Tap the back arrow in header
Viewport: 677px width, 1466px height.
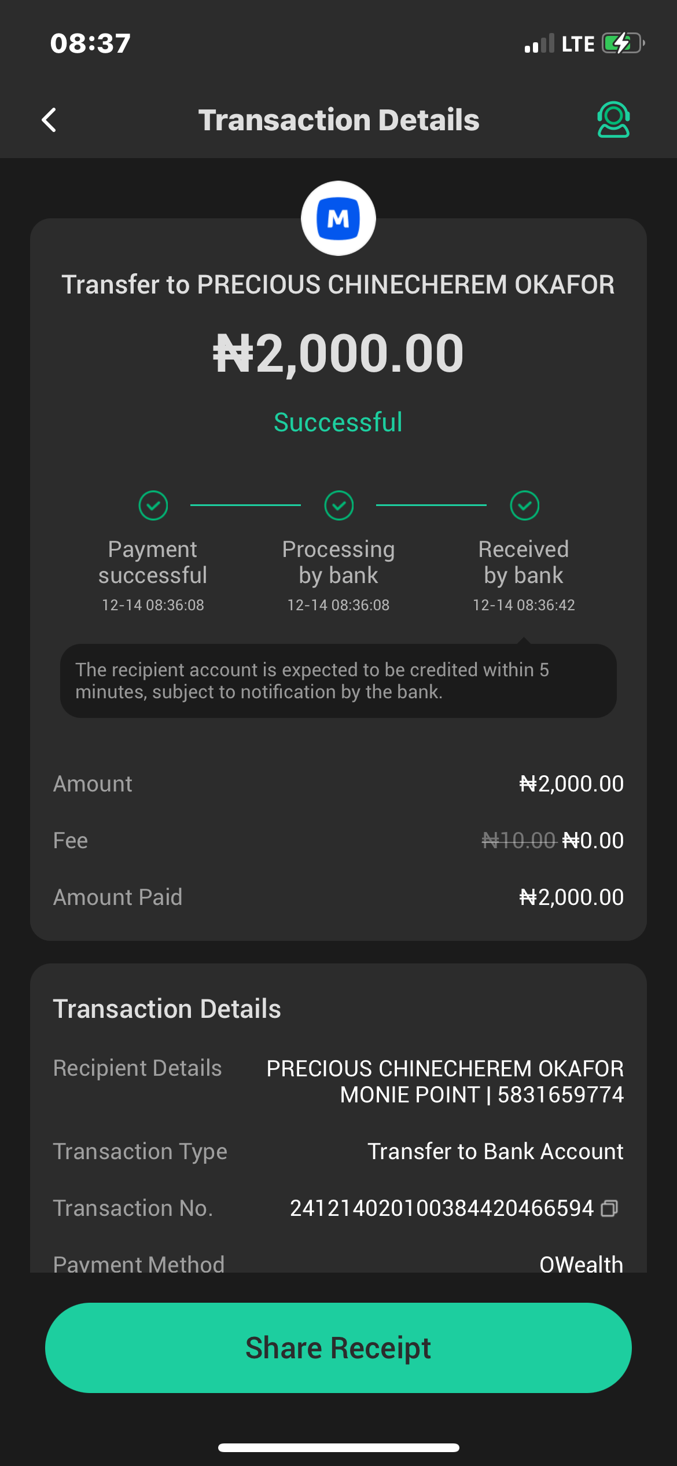pos(50,120)
